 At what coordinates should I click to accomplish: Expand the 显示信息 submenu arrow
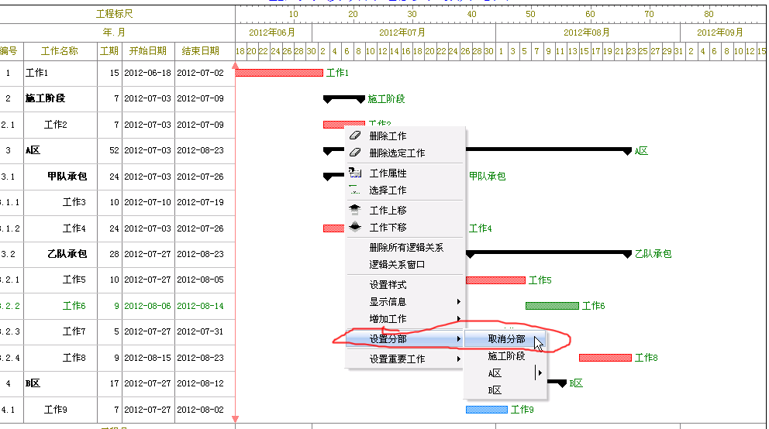point(459,302)
